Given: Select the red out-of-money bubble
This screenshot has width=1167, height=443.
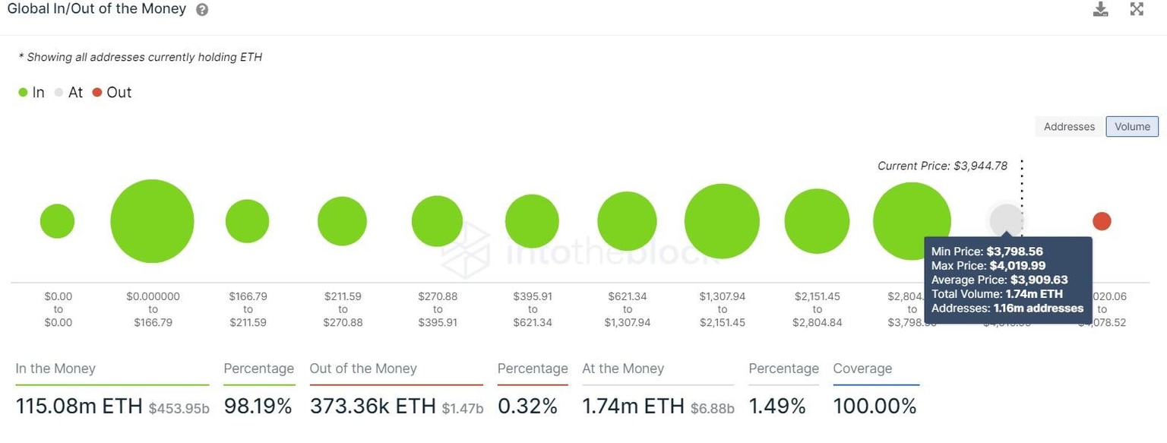Looking at the screenshot, I should (1102, 221).
